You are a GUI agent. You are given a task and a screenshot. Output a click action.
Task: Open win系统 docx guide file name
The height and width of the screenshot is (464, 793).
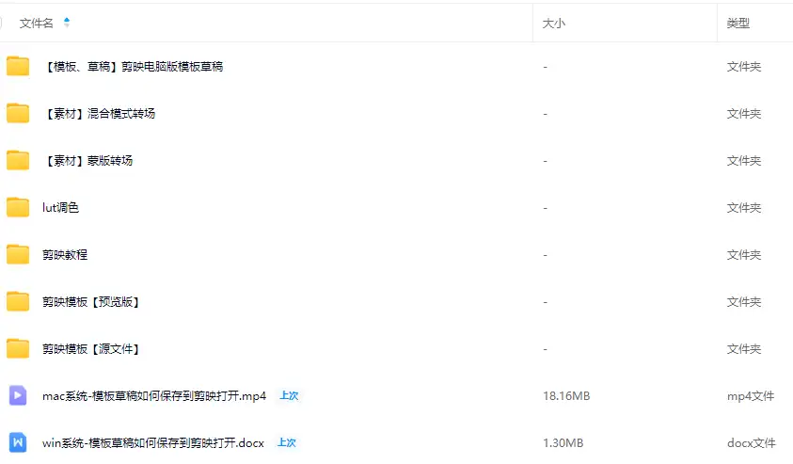tap(152, 443)
